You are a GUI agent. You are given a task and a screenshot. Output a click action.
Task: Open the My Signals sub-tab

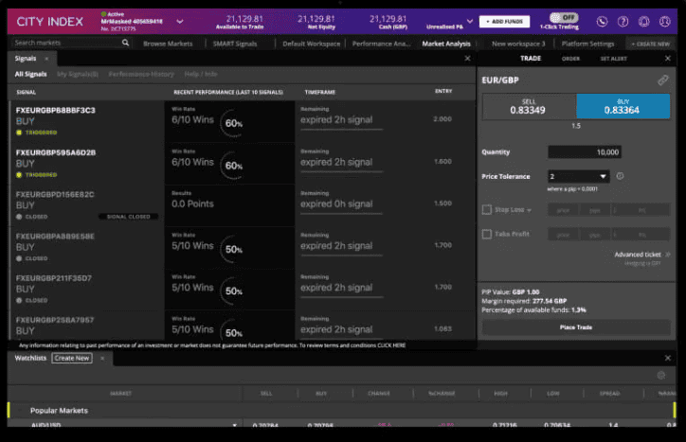pyautogui.click(x=78, y=75)
